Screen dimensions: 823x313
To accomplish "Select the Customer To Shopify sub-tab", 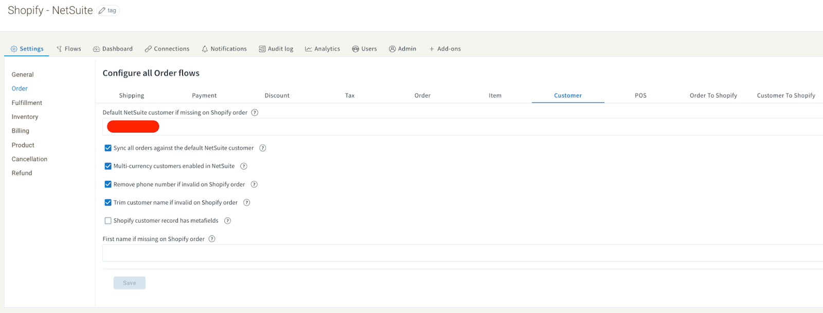I will click(x=786, y=96).
